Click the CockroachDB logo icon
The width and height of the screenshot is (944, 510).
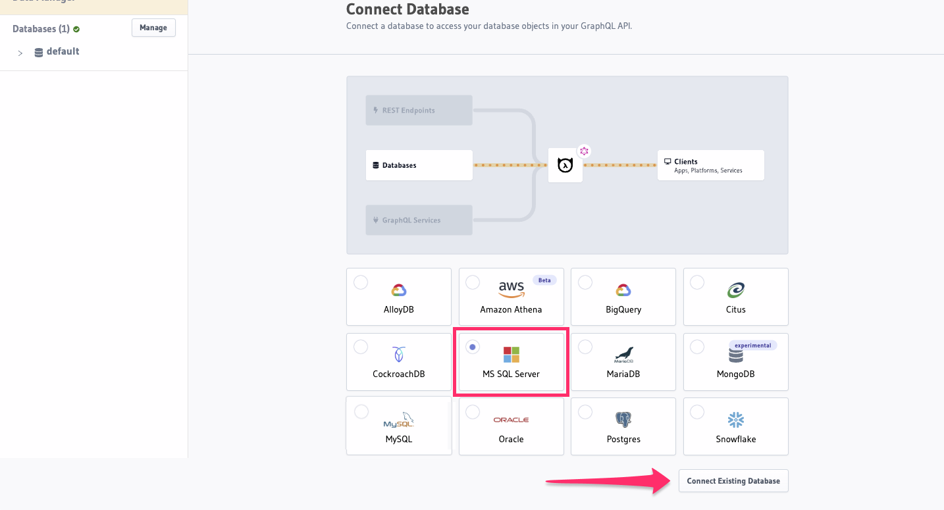[399, 355]
